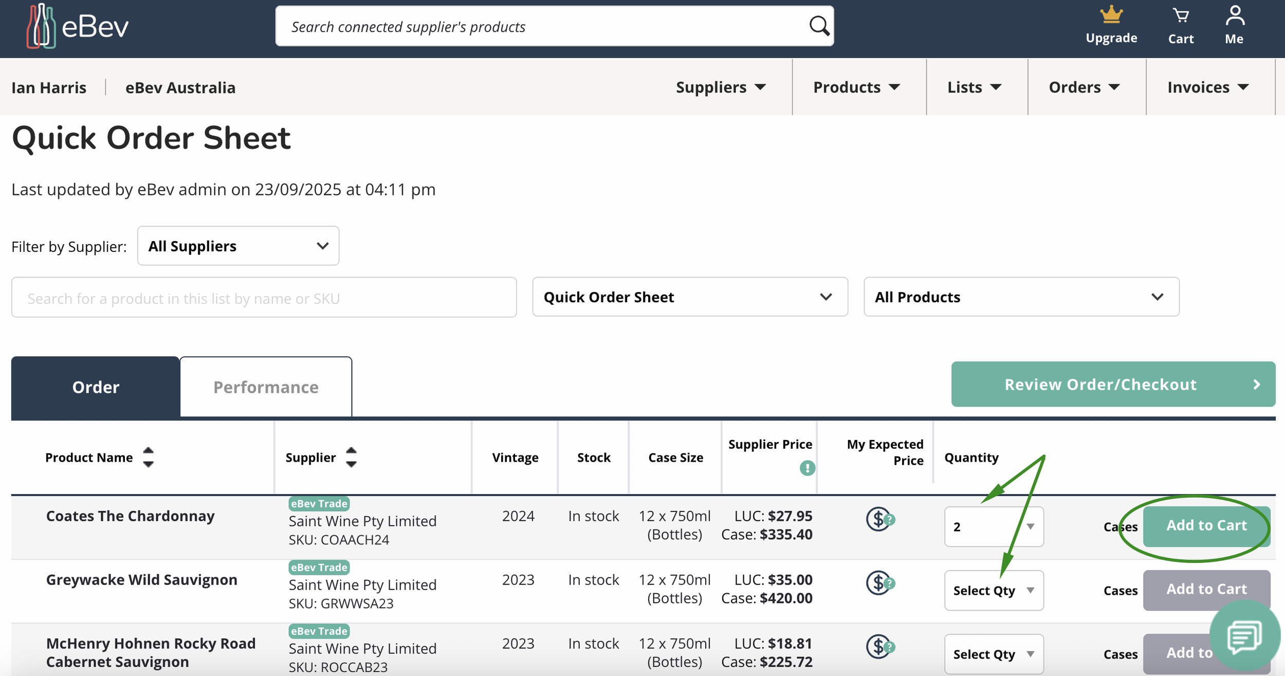1285x676 pixels.
Task: Open the Orders menu
Action: point(1085,87)
